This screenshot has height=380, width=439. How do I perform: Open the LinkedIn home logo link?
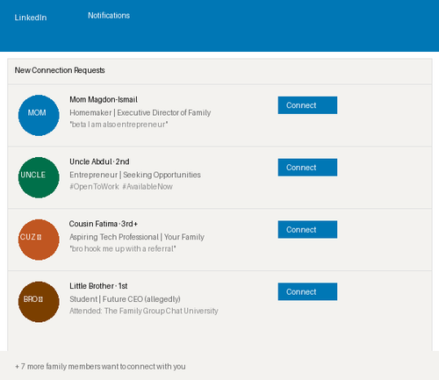click(x=31, y=18)
